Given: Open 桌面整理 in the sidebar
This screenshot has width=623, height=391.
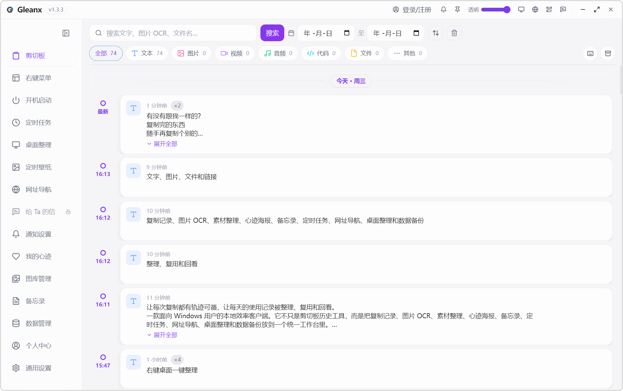Looking at the screenshot, I should tap(41, 145).
